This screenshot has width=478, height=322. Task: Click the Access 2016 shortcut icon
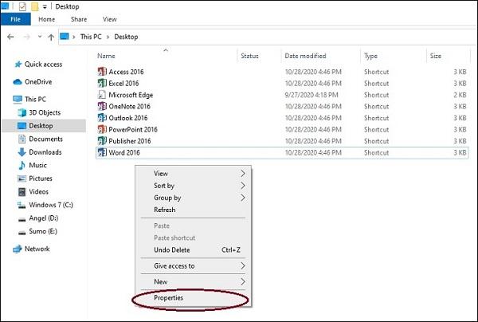[102, 72]
